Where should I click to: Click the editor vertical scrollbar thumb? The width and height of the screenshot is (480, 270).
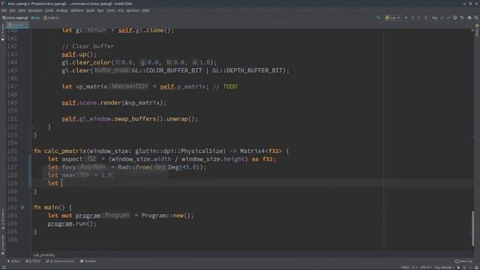(x=472, y=228)
